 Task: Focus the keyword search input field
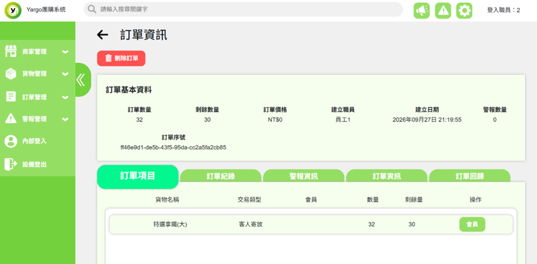pos(243,9)
